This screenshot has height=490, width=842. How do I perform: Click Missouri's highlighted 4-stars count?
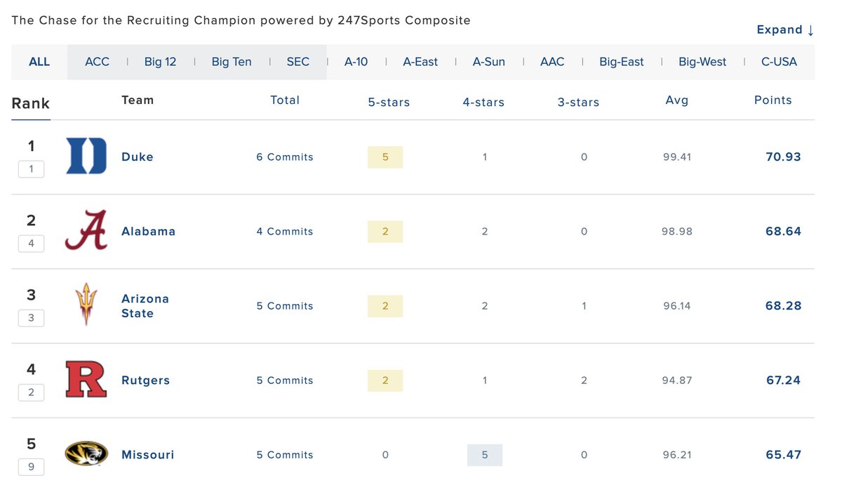[x=485, y=454]
